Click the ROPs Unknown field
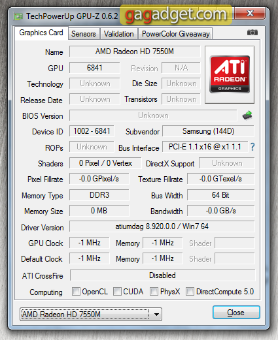Viewport: 278px width, 340px height. pyautogui.click(x=92, y=147)
